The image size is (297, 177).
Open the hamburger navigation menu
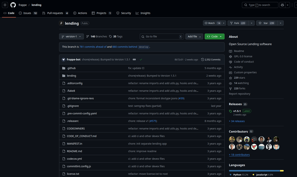click(5, 5)
